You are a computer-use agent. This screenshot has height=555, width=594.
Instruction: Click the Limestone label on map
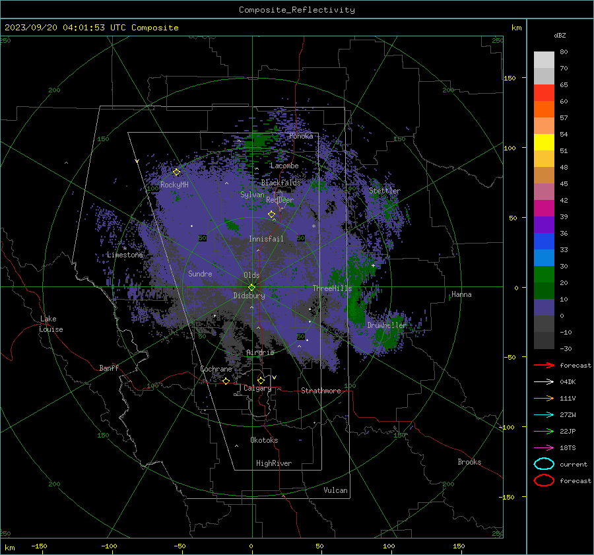click(x=125, y=255)
